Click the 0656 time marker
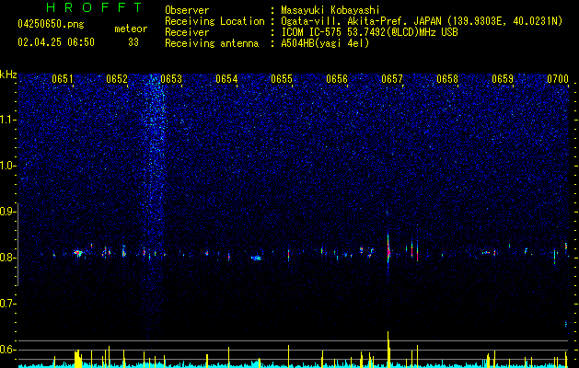Image resolution: width=579 pixels, height=368 pixels. pyautogui.click(x=337, y=79)
